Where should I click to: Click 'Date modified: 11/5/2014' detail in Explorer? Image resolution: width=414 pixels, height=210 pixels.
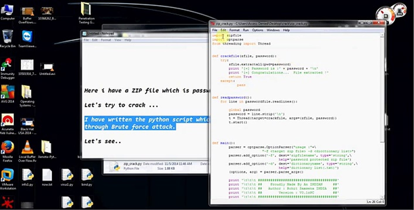coord(167,164)
